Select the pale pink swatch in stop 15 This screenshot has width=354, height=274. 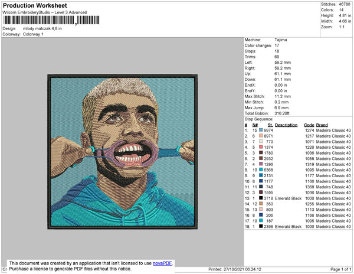261,210
